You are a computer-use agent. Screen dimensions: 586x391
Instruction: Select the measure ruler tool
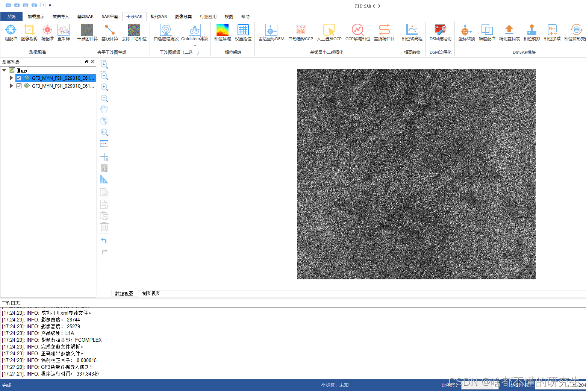click(x=104, y=180)
